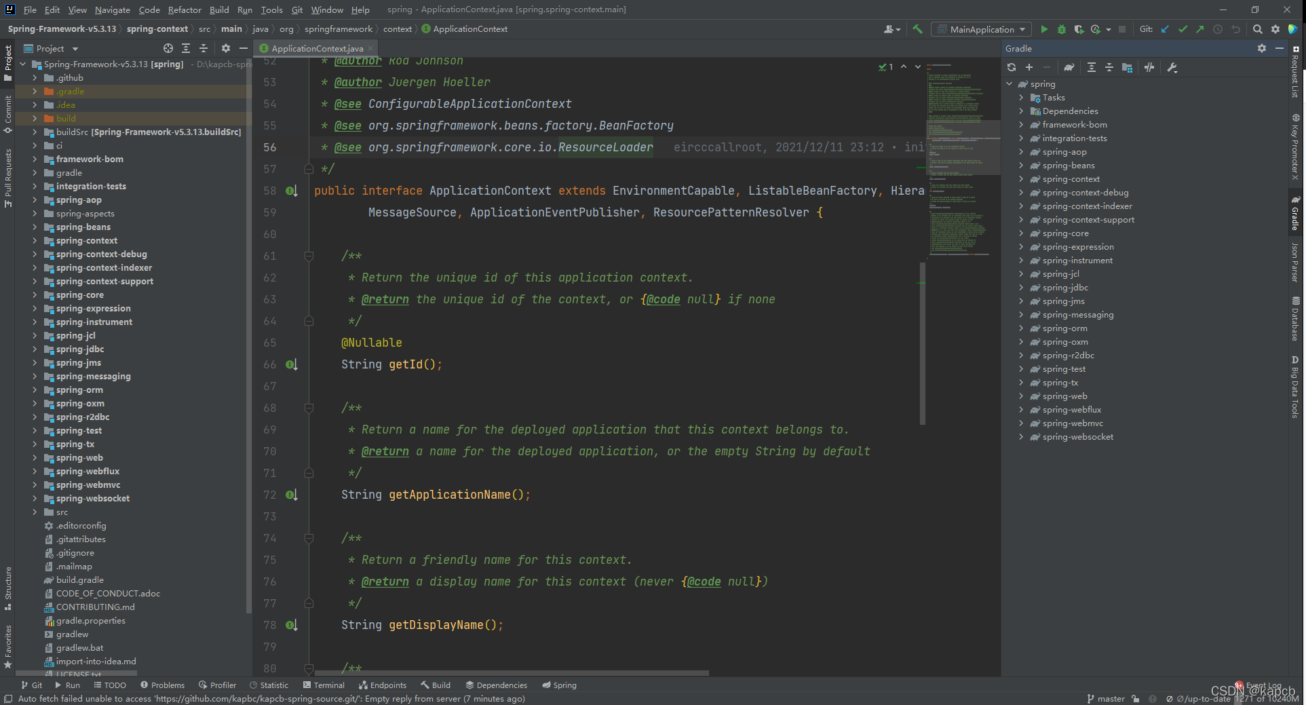Run MainApplication with the green play button
Screen dimensions: 1306x705
click(1044, 29)
